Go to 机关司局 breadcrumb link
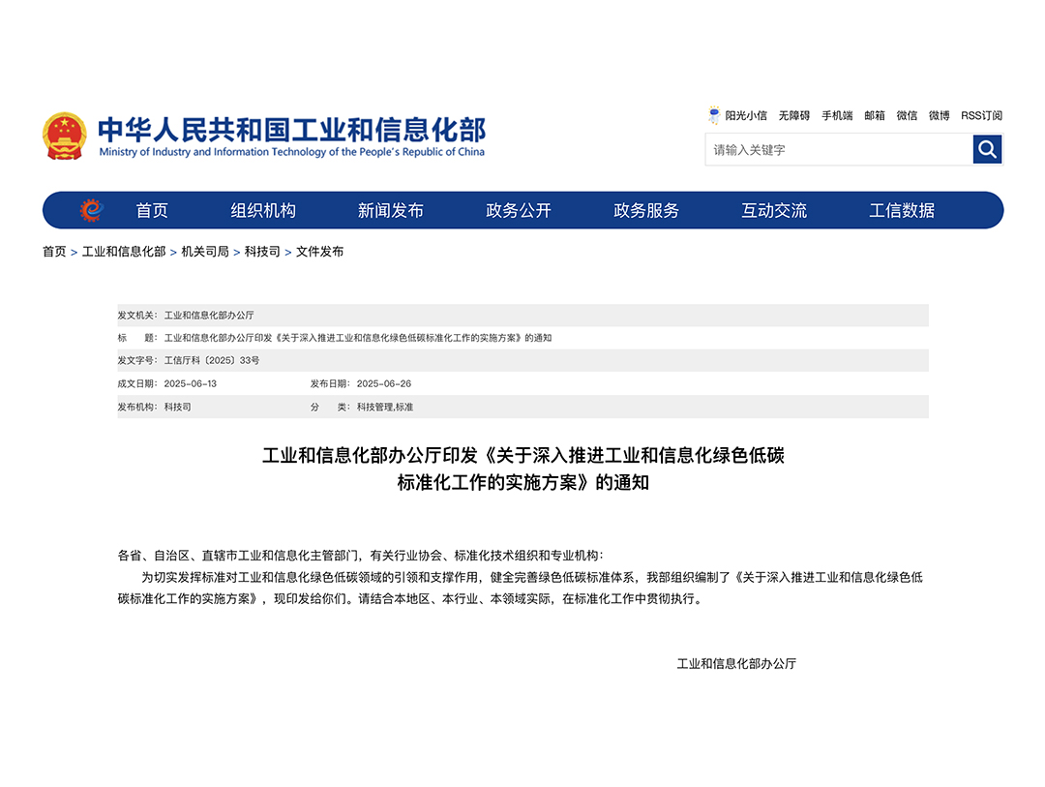This screenshot has width=1045, height=787. pos(205,252)
